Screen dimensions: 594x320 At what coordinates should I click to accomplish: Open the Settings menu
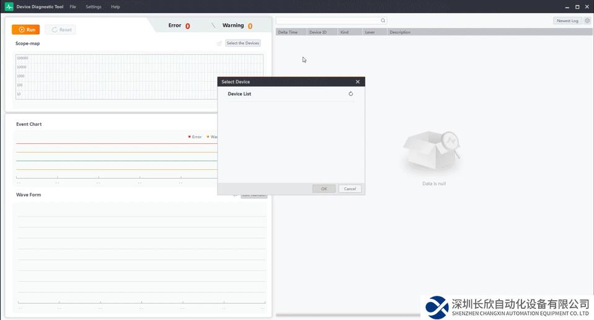tap(94, 7)
